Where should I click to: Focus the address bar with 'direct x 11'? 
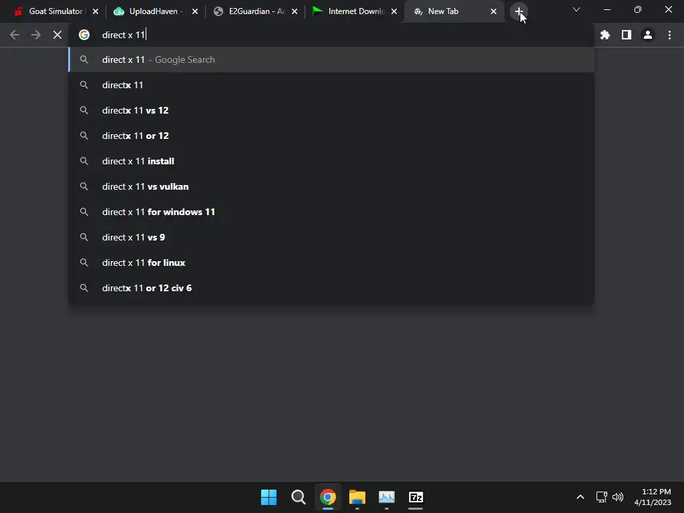(331, 35)
